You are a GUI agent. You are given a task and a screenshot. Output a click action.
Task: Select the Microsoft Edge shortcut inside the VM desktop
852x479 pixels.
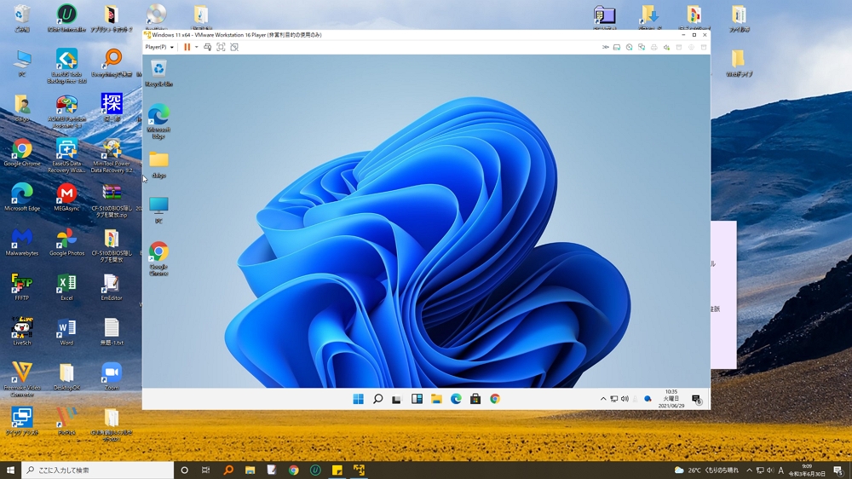(158, 122)
